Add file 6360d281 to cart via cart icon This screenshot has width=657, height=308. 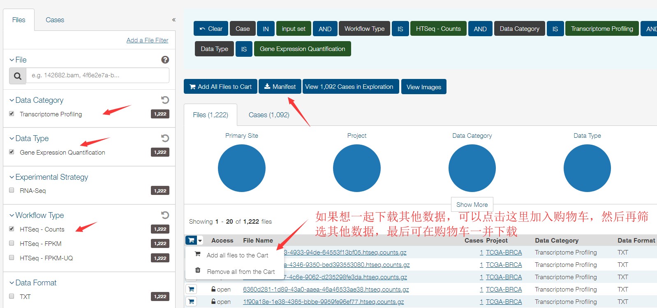(191, 289)
